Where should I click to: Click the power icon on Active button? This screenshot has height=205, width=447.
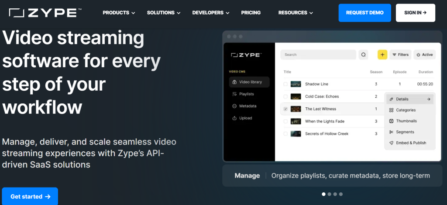coord(418,55)
